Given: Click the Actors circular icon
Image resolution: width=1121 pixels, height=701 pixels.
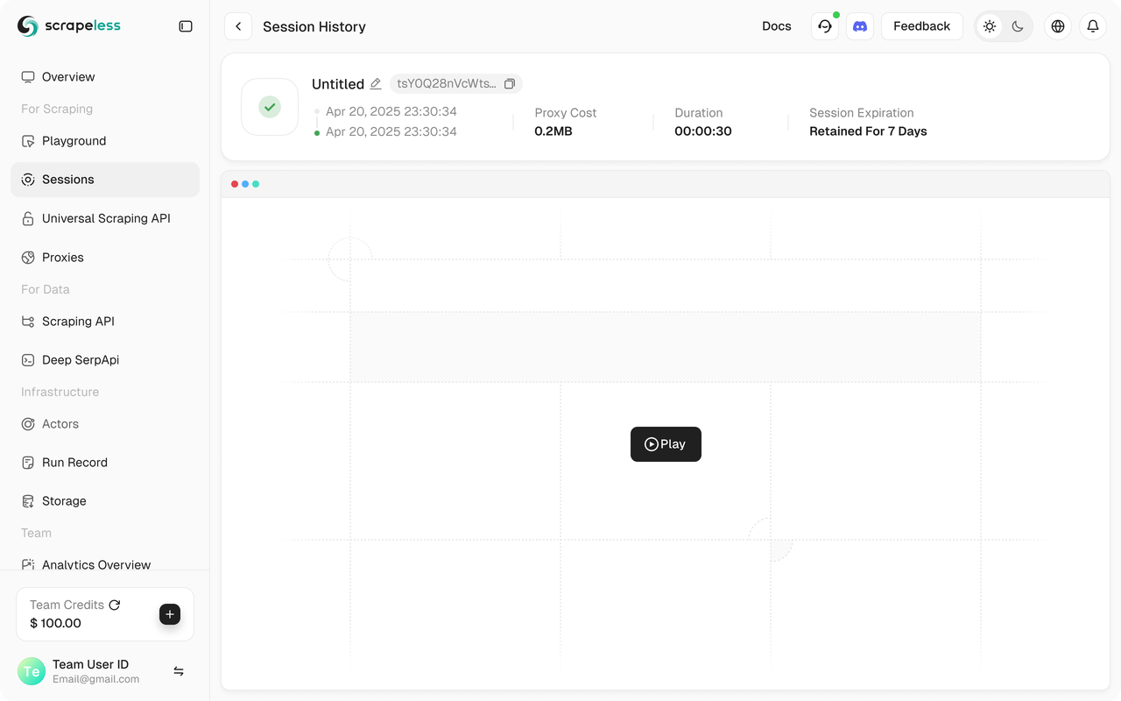Looking at the screenshot, I should click(x=28, y=424).
